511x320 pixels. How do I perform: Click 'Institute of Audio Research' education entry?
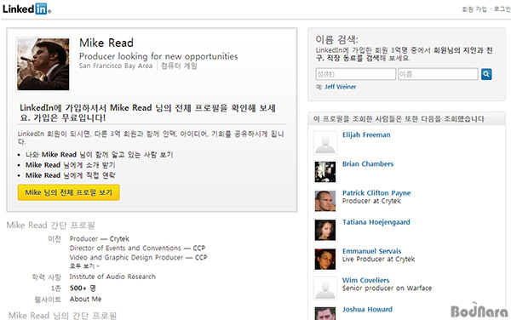tap(112, 277)
